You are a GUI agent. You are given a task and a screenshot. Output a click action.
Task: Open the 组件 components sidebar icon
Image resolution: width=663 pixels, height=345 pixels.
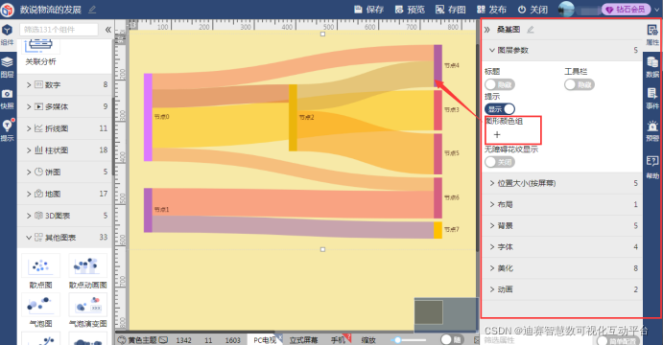tap(7, 34)
